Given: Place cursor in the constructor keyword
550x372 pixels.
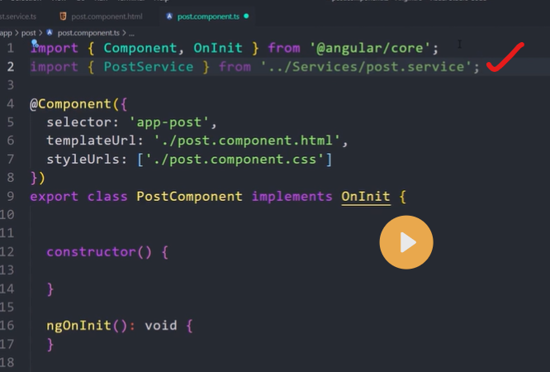Looking at the screenshot, I should [90, 252].
